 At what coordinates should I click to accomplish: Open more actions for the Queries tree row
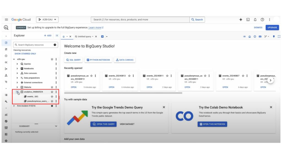(56, 64)
